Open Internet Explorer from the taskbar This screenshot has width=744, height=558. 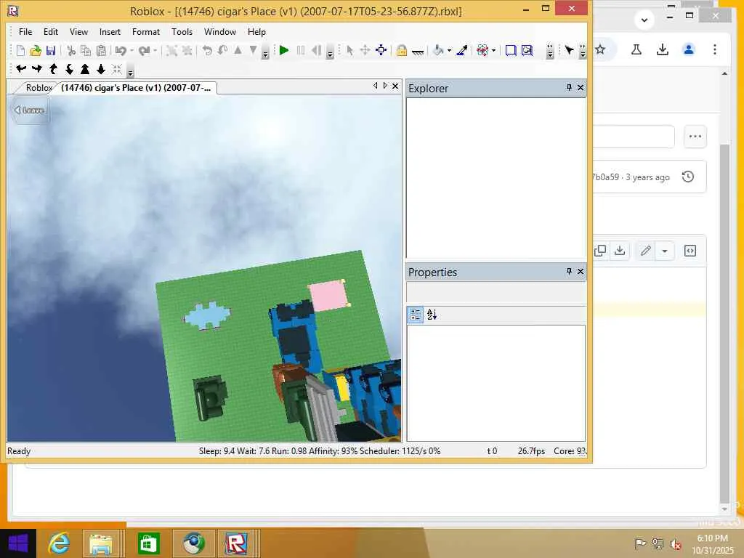60,543
